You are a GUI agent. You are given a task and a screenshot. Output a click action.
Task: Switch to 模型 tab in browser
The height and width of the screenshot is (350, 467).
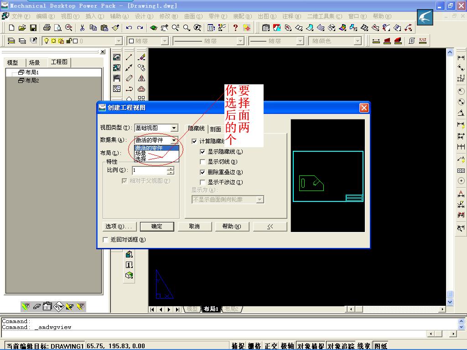(x=12, y=62)
